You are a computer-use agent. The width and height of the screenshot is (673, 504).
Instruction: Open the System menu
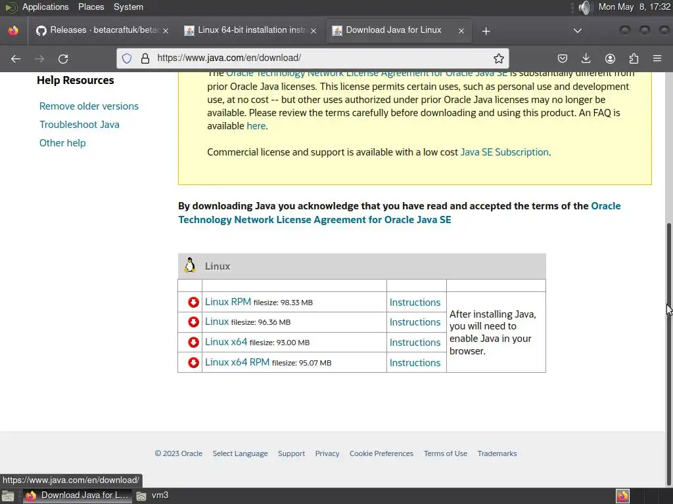click(128, 7)
